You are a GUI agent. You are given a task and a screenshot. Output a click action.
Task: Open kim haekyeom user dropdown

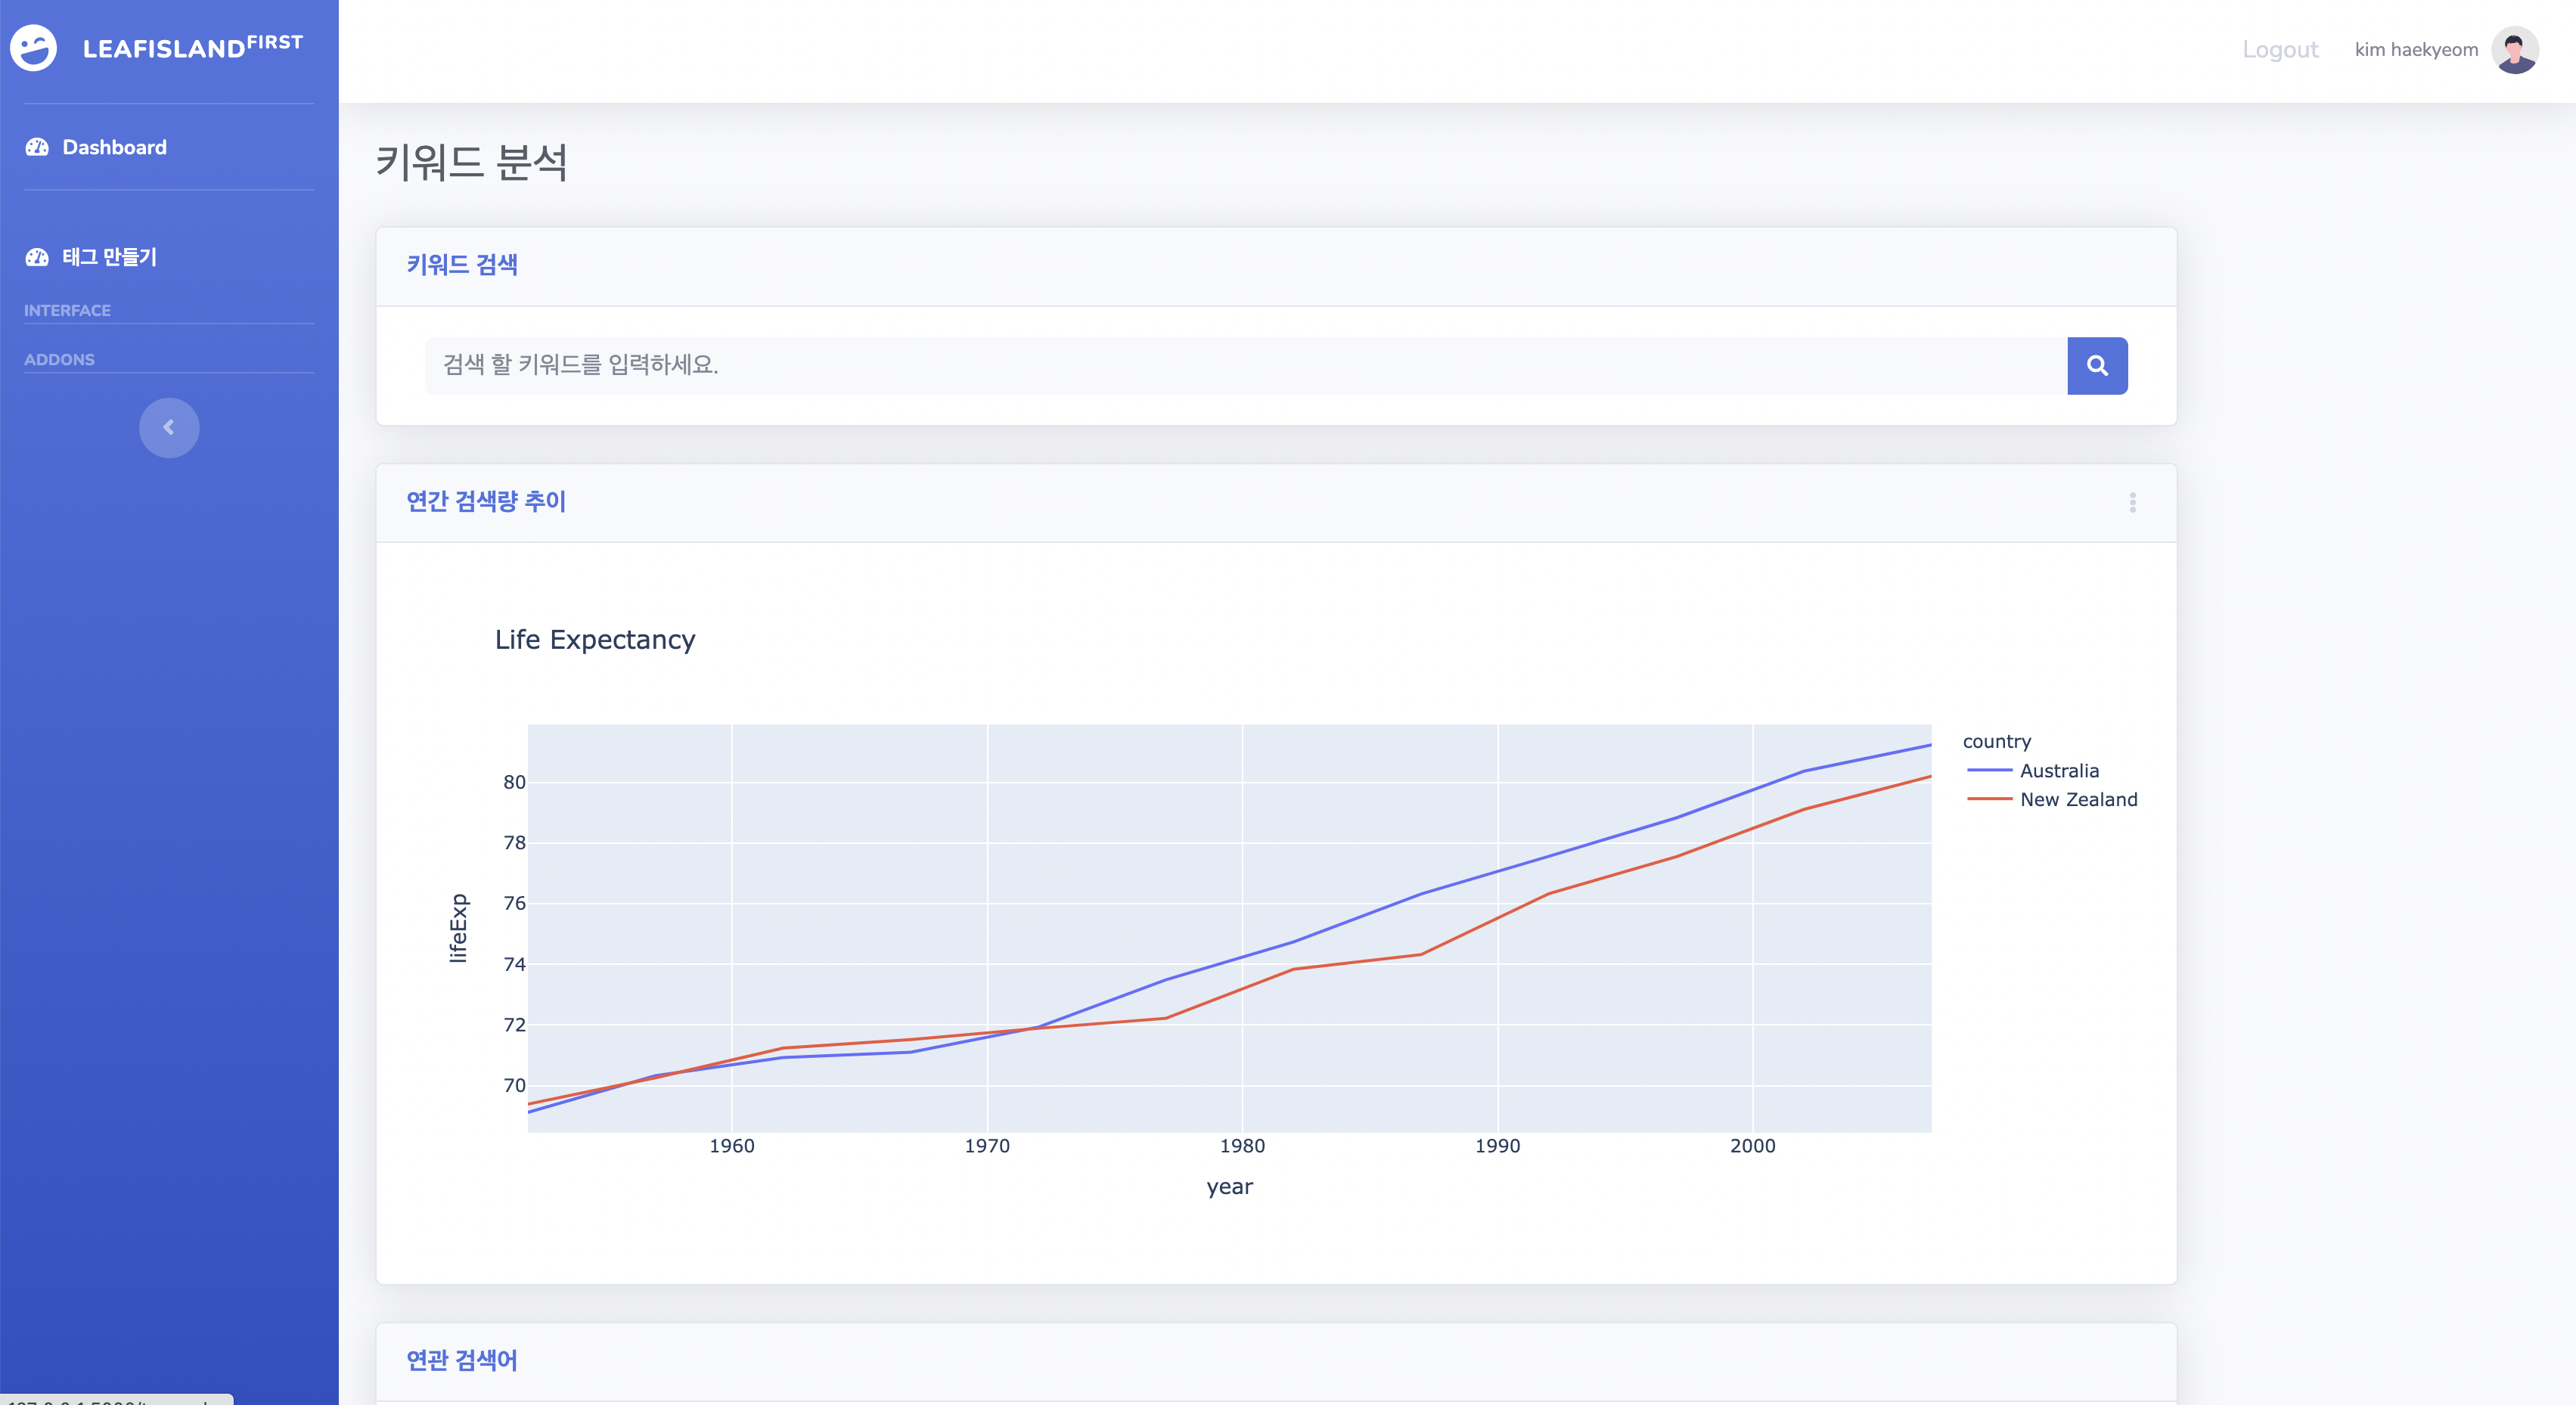(x=2415, y=50)
